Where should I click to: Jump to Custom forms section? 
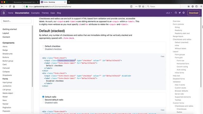pos(178,103)
